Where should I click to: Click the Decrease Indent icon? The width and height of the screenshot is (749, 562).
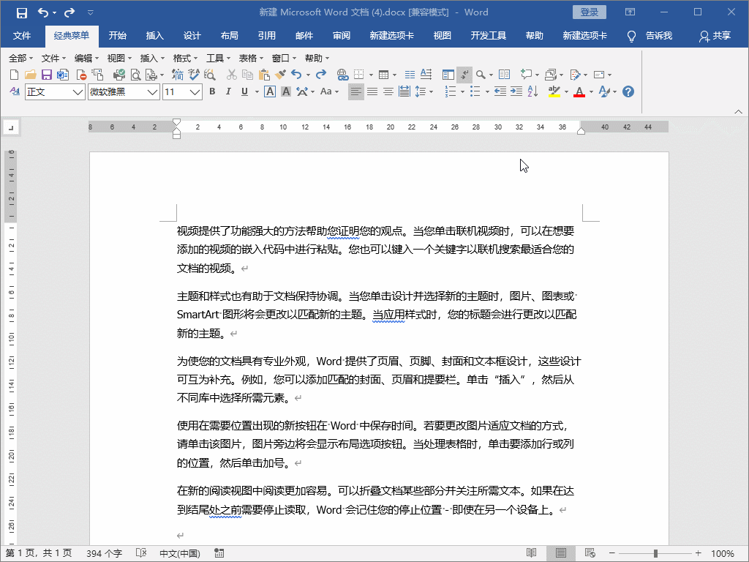[500, 91]
